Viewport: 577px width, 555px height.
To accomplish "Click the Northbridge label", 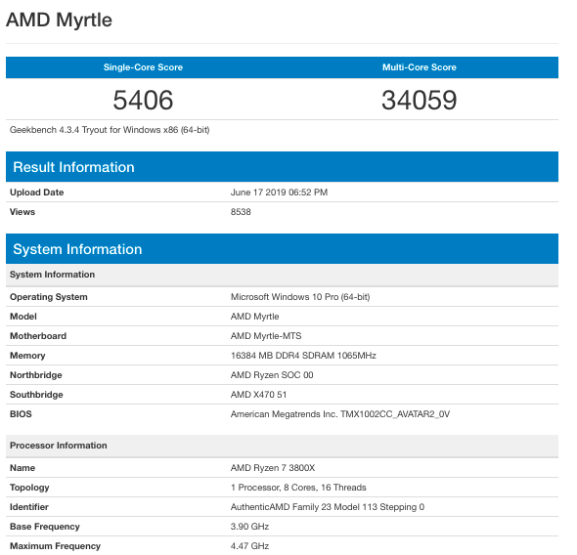I will (36, 375).
